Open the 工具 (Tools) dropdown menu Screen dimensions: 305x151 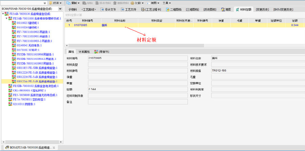pos(166,3)
